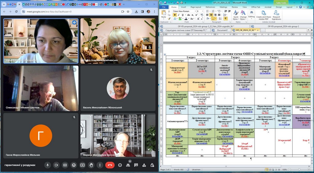Show the meeting participants list
The width and height of the screenshot is (314, 173).
click(x=128, y=165)
